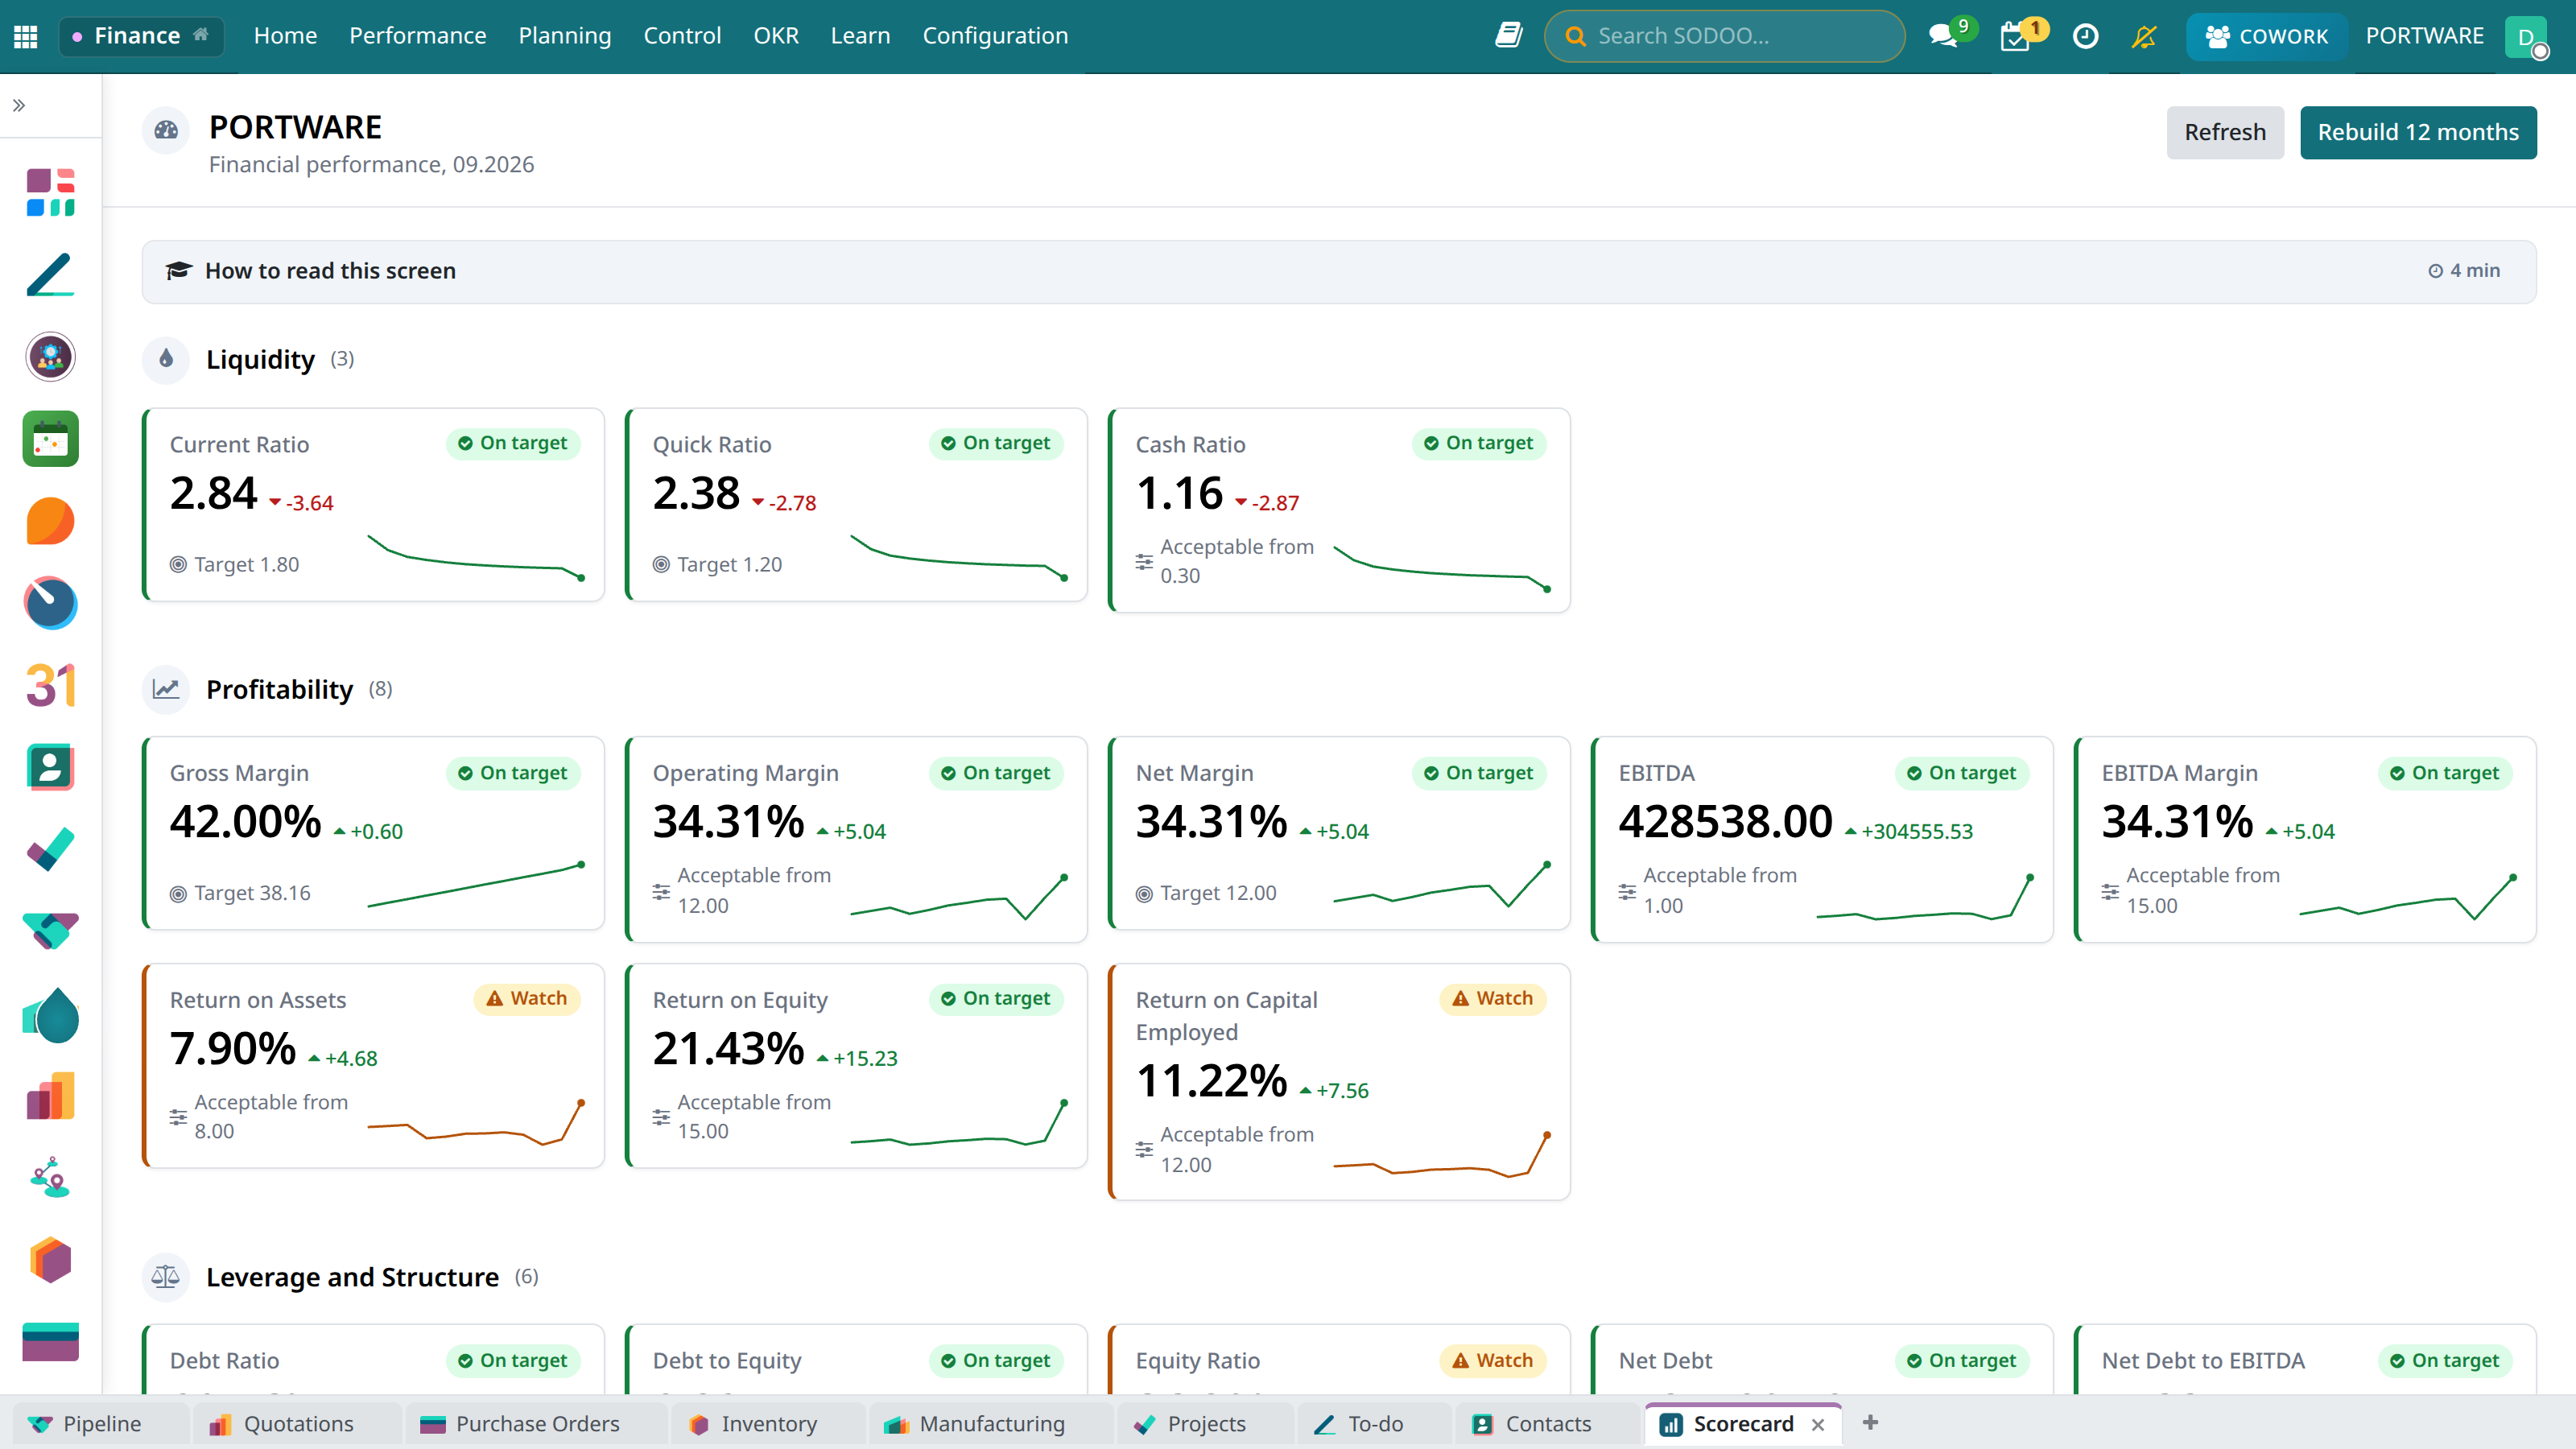The image size is (2576, 1449).
Task: Open the knowledge book icon
Action: click(x=1509, y=36)
